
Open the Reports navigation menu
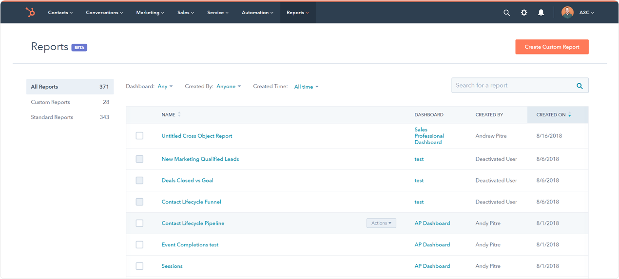[x=298, y=13]
